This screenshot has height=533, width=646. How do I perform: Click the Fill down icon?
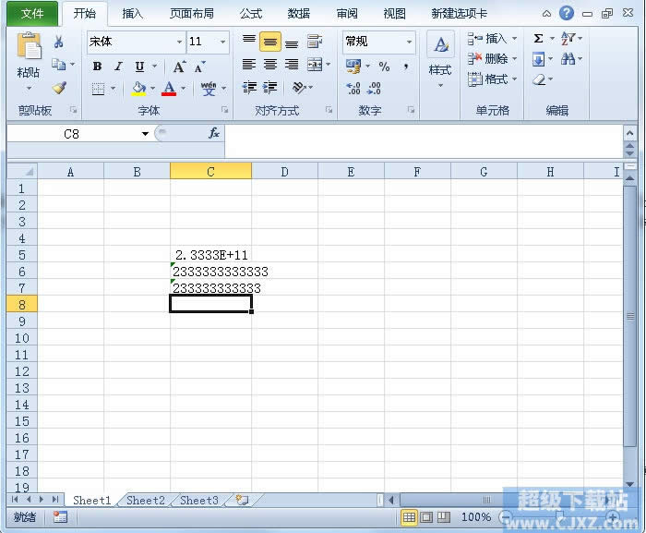click(538, 59)
